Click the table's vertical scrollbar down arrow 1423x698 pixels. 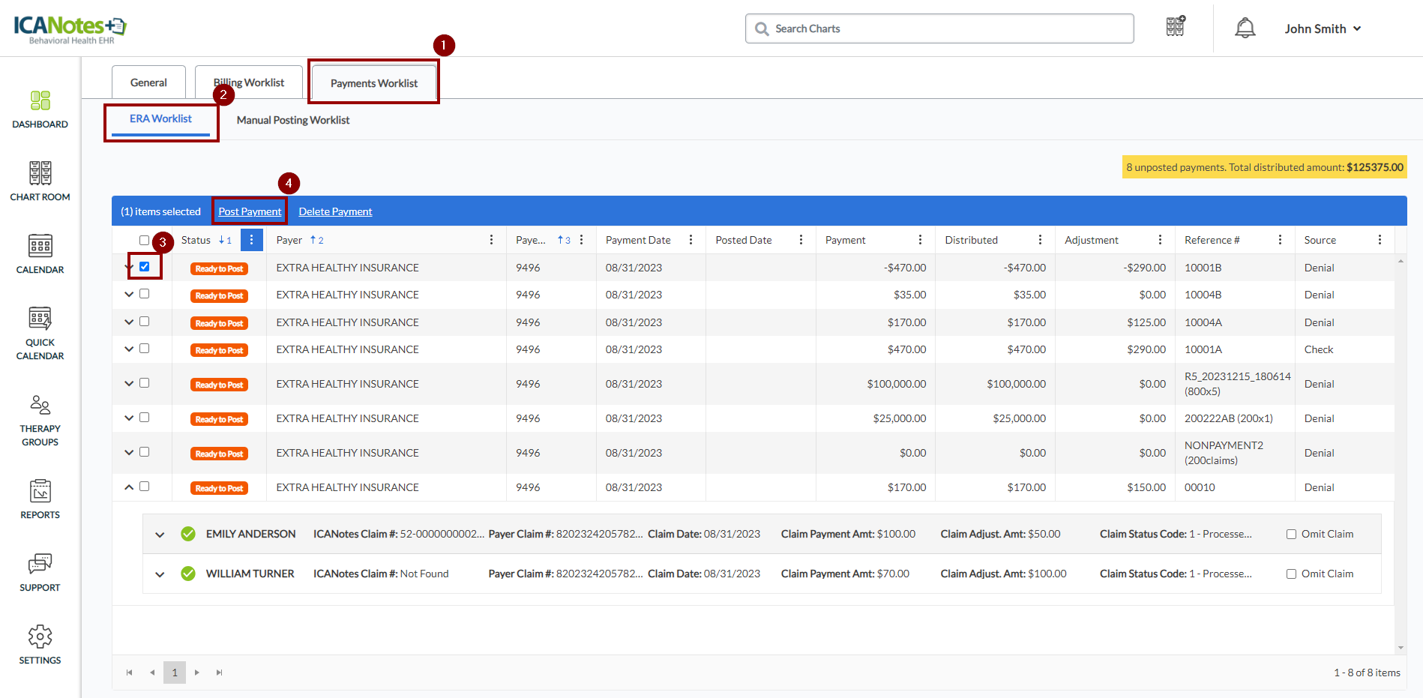tap(1401, 648)
